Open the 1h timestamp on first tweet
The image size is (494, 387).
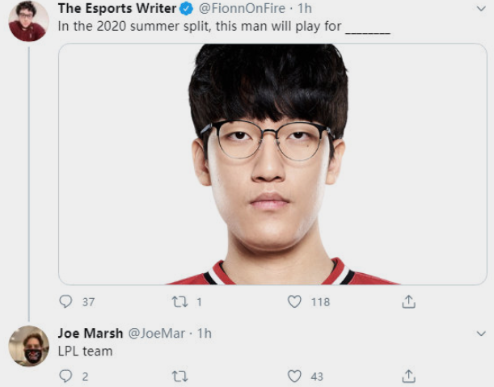point(305,8)
